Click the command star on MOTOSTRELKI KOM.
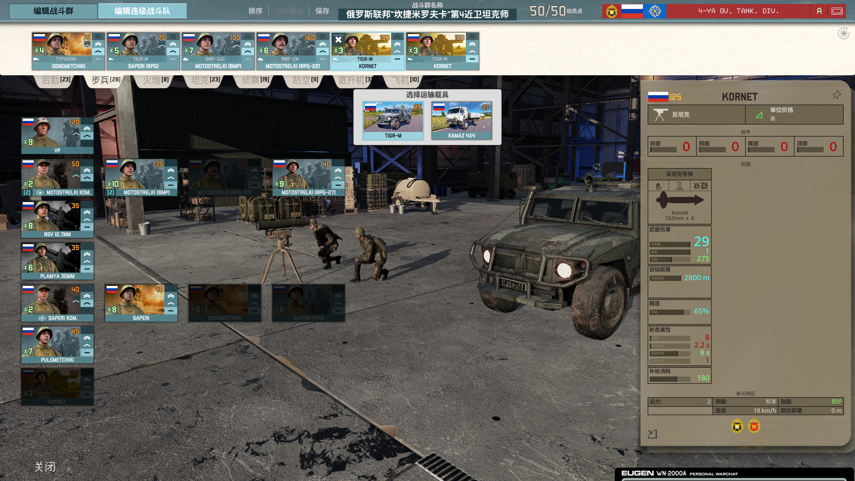855x481 pixels. pos(40,193)
